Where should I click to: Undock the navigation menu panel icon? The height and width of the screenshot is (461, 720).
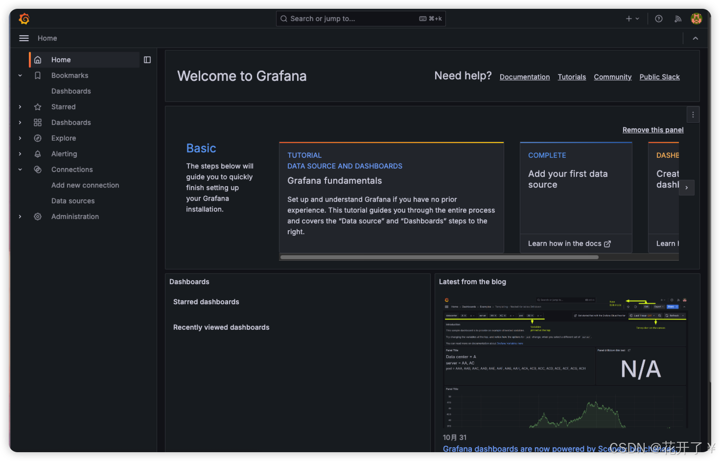[147, 60]
